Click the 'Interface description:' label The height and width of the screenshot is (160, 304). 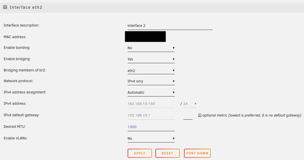22,25
